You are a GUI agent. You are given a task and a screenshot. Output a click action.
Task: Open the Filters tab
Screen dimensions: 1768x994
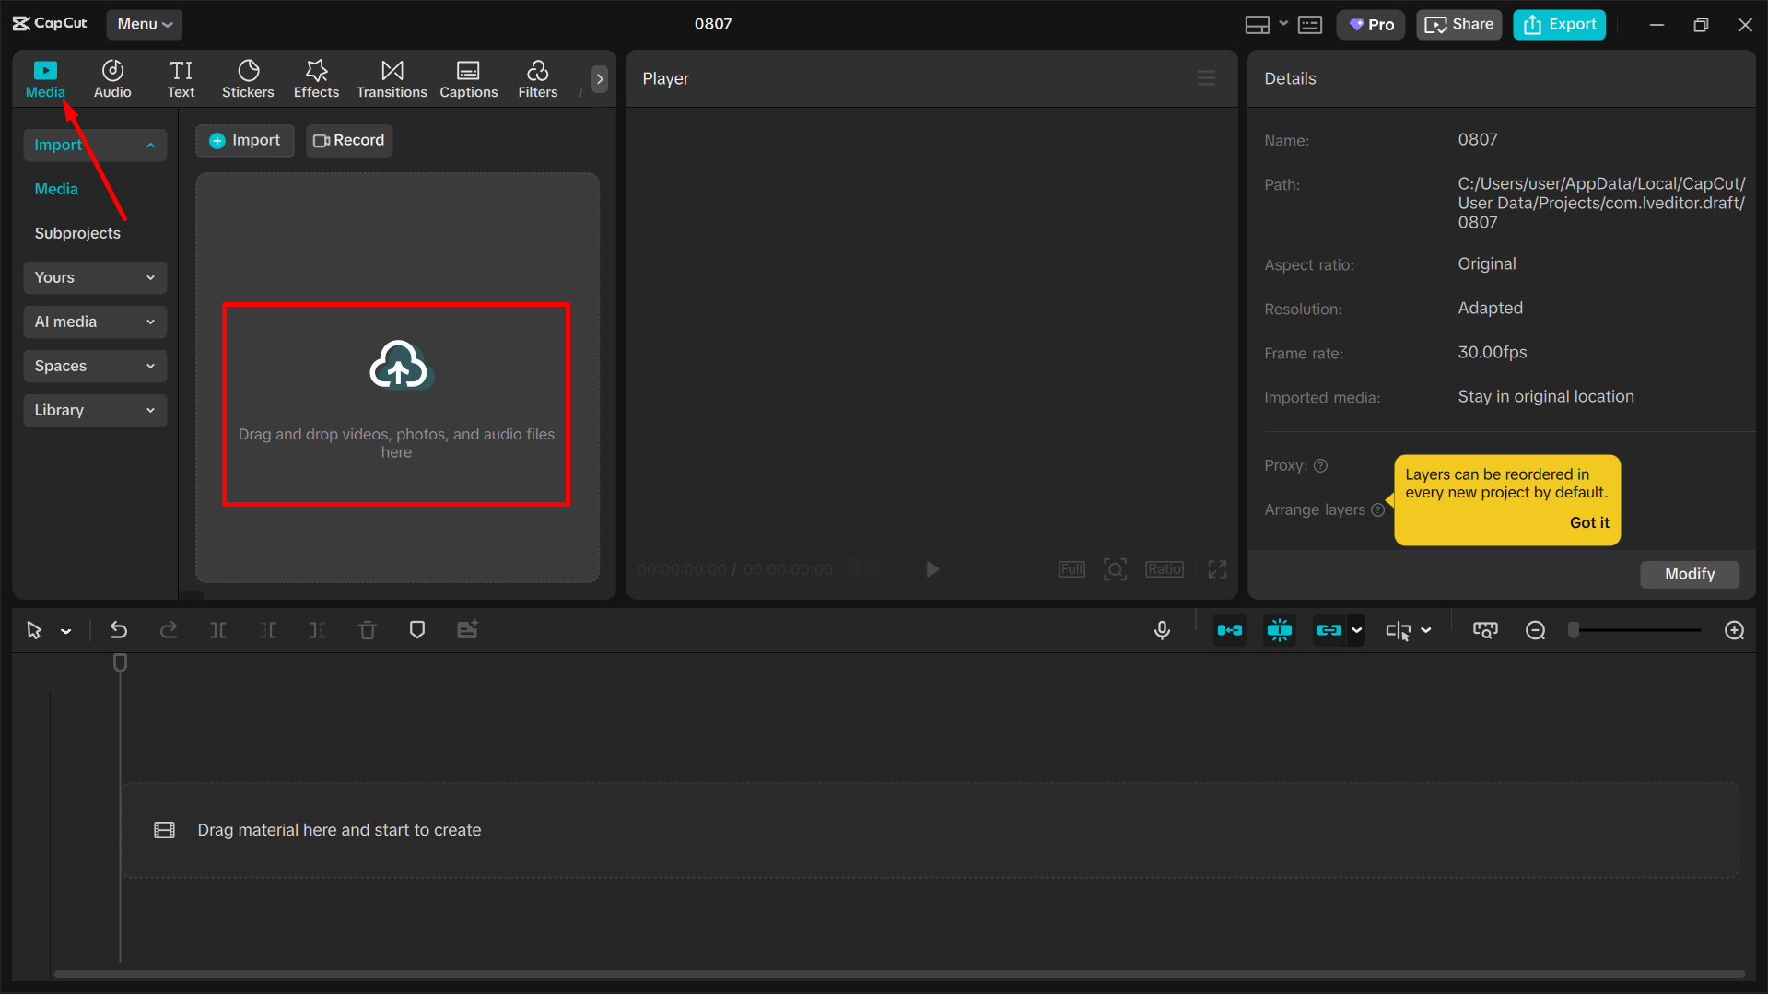538,79
